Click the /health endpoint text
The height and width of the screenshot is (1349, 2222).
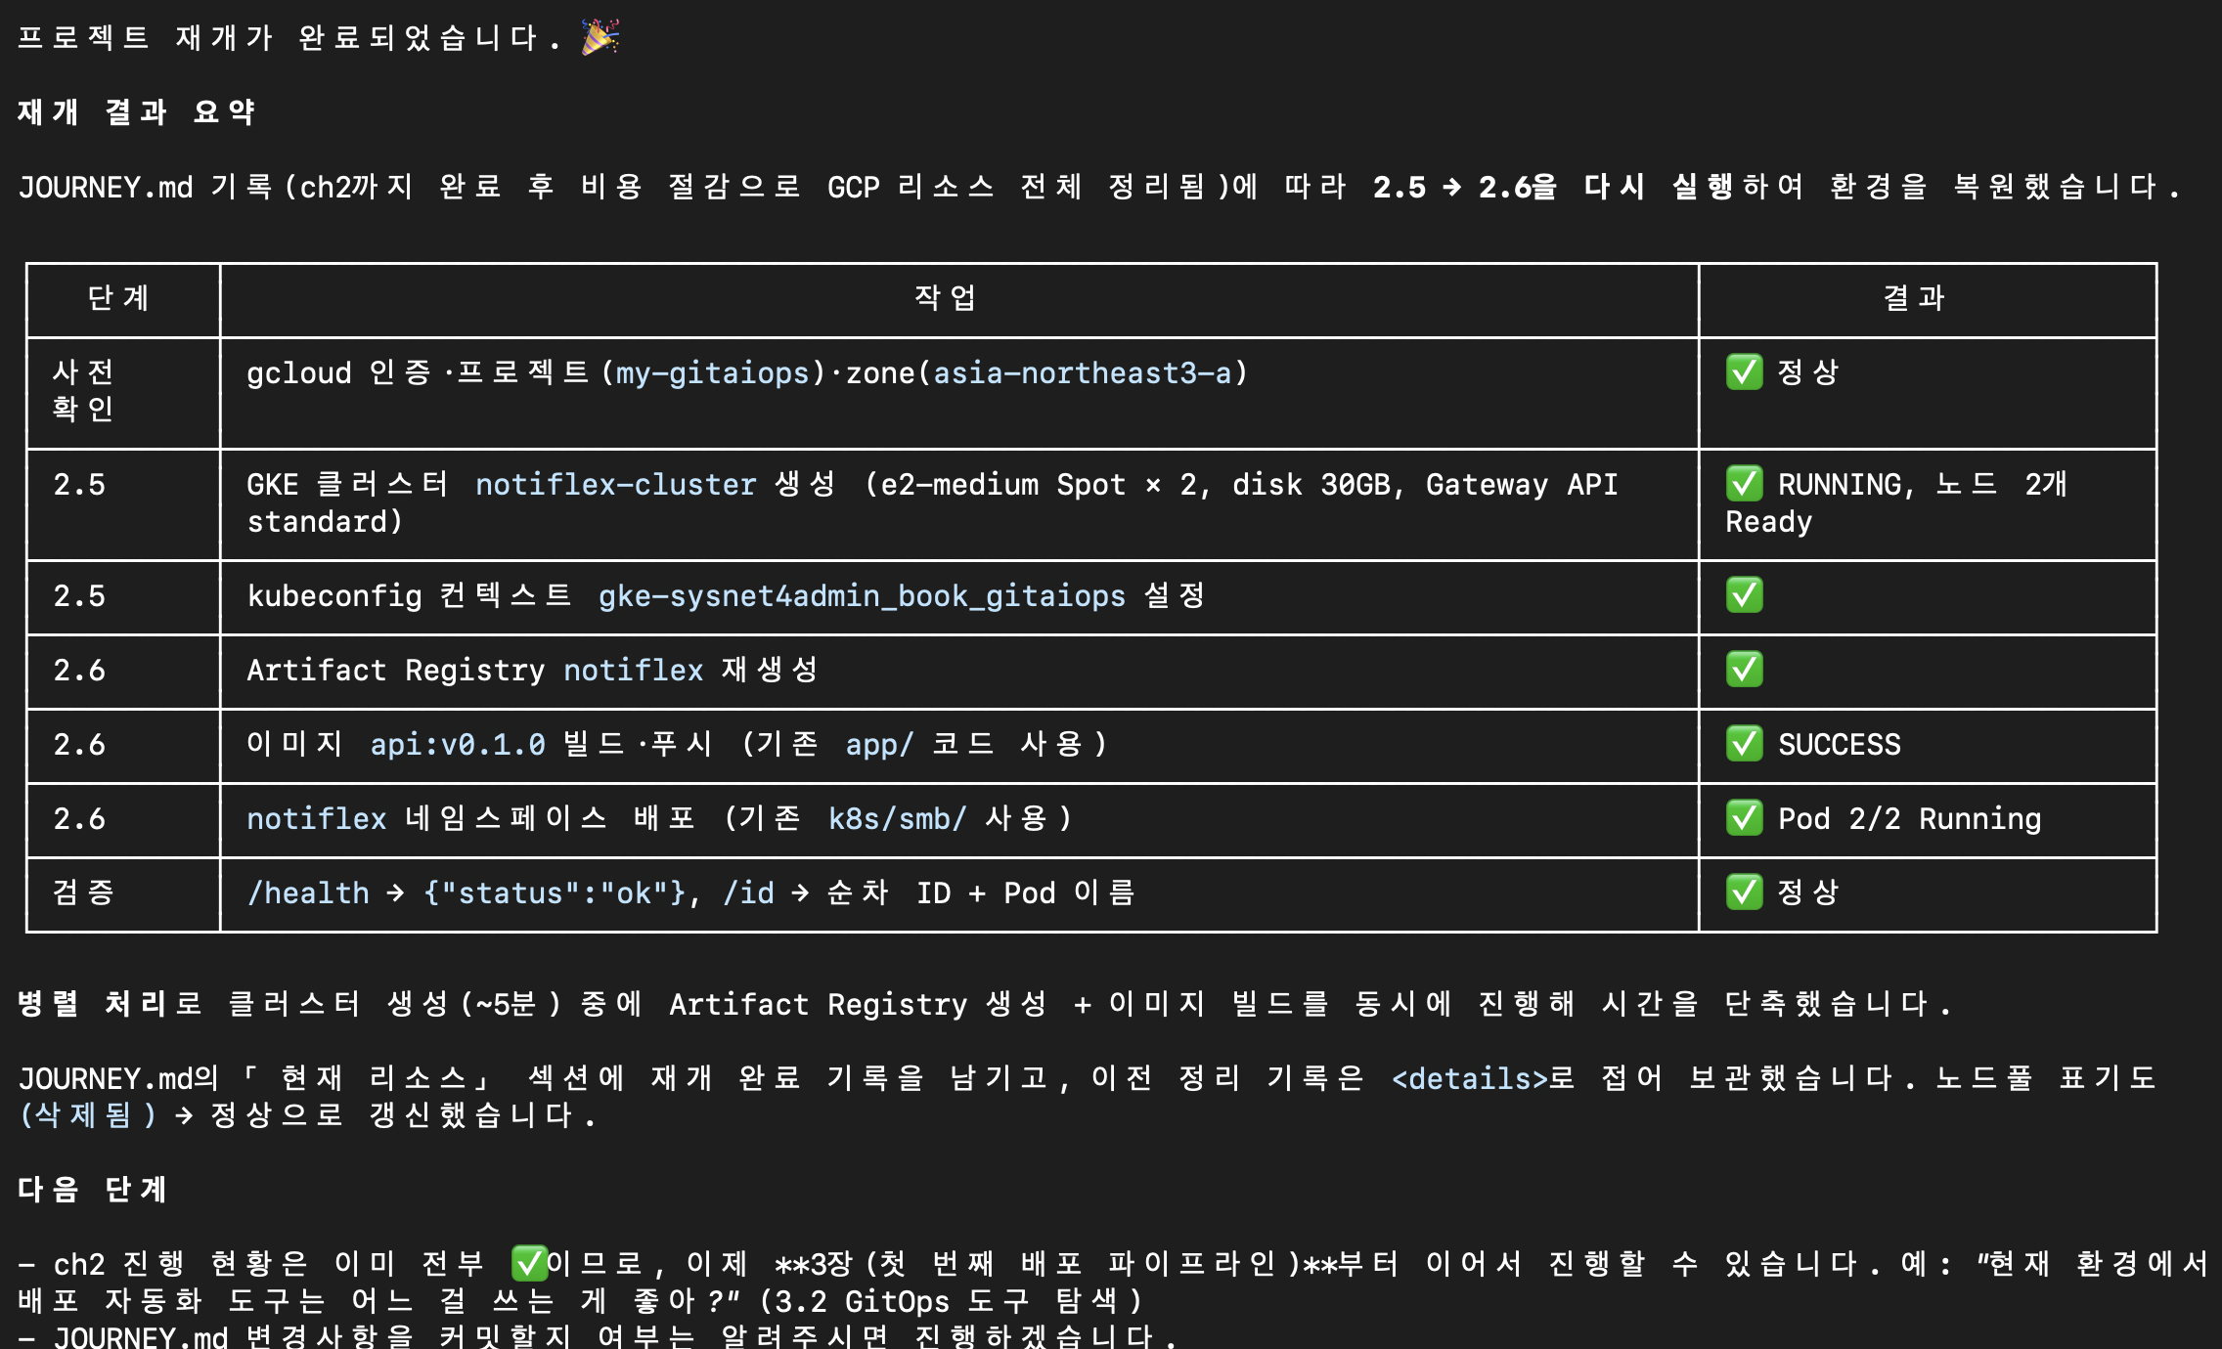pyautogui.click(x=308, y=892)
